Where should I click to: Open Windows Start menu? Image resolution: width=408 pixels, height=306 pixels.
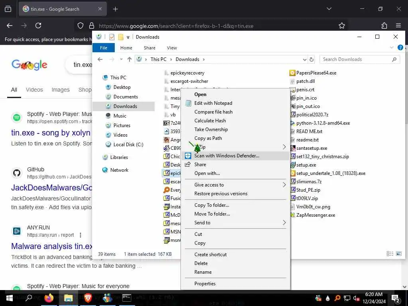(x=10, y=298)
